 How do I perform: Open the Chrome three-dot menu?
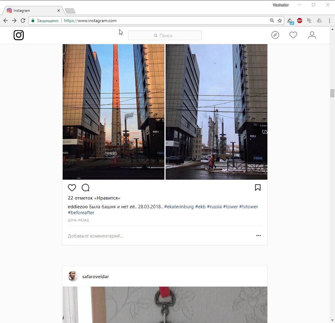329,21
